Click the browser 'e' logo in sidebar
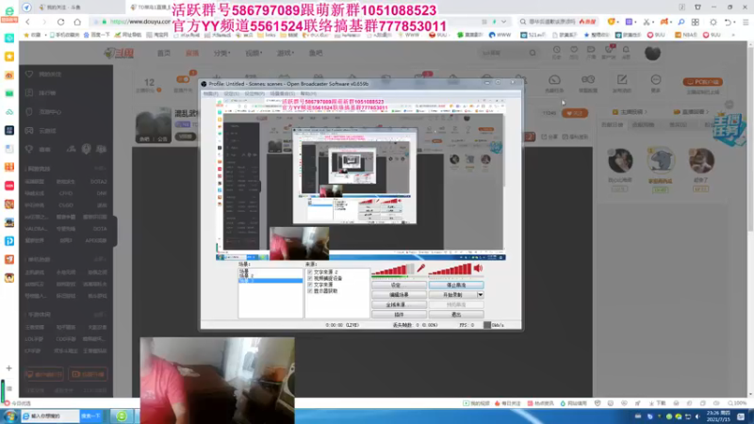The image size is (754, 424). pyautogui.click(x=9, y=11)
